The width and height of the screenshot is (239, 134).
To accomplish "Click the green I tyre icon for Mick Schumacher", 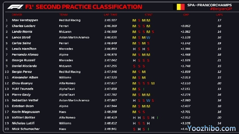I will pos(148,129).
